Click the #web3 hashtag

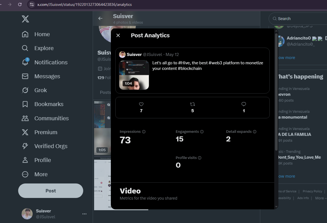pos(215,63)
